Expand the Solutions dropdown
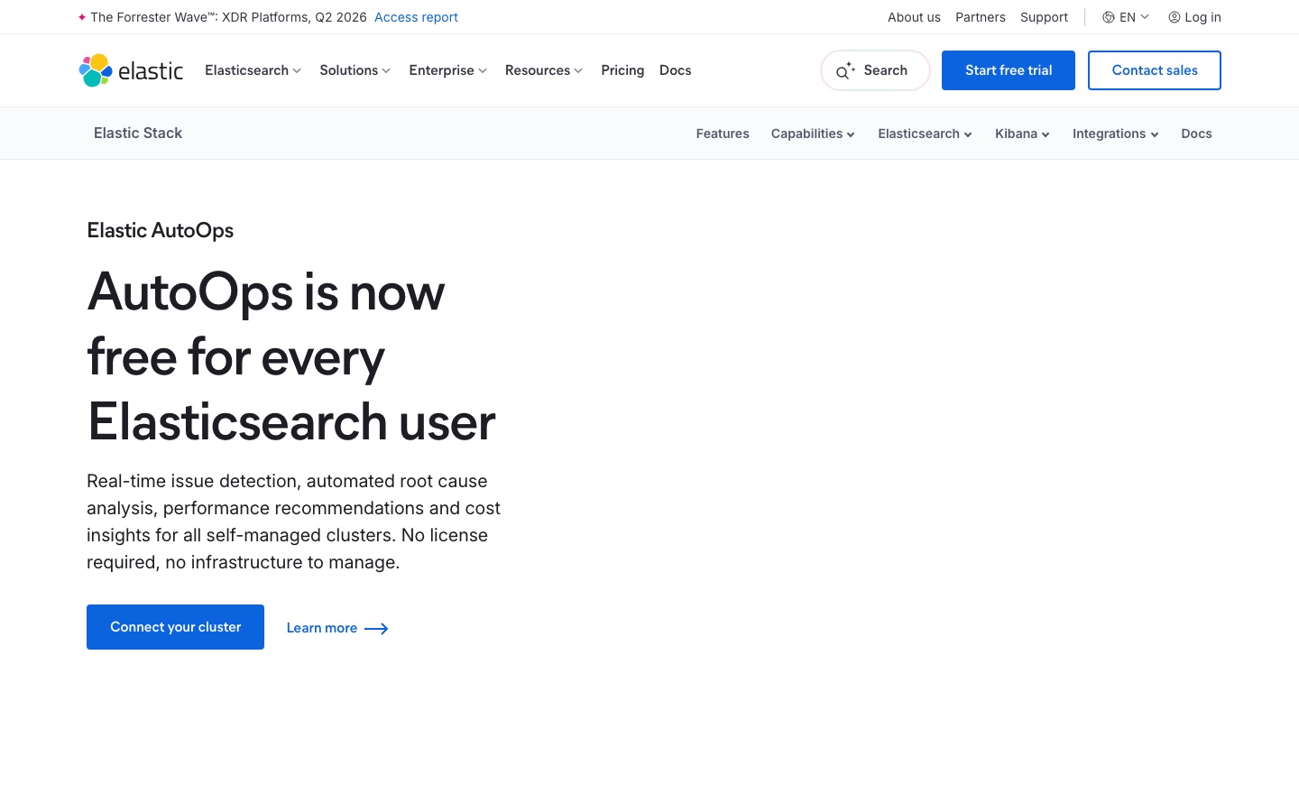The width and height of the screenshot is (1299, 812). pos(355,70)
